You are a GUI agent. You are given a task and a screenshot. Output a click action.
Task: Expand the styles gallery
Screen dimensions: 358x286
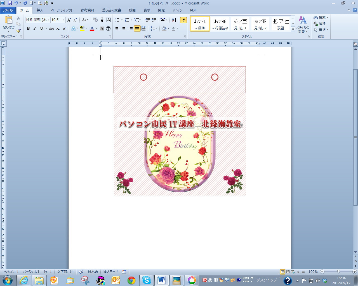click(x=293, y=29)
